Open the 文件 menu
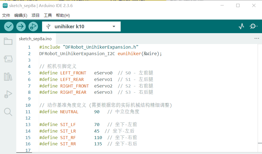The width and height of the screenshot is (262, 154). pyautogui.click(x=6, y=15)
